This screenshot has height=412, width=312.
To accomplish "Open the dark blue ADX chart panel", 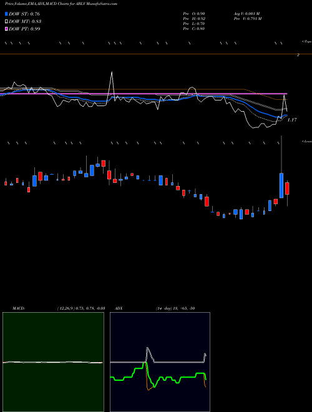I will [160, 362].
